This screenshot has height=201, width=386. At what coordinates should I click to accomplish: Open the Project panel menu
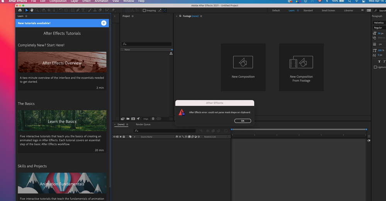(133, 16)
